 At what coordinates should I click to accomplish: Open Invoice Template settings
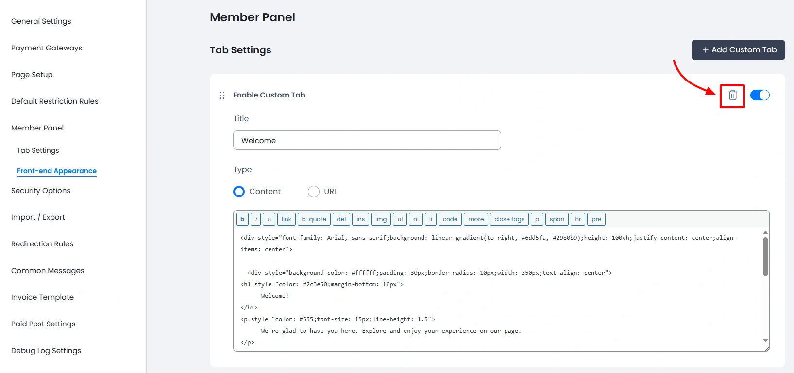pyautogui.click(x=43, y=297)
